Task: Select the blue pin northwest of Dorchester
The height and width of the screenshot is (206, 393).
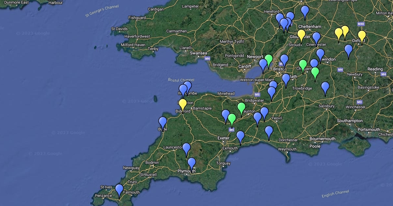Action: coord(269,131)
